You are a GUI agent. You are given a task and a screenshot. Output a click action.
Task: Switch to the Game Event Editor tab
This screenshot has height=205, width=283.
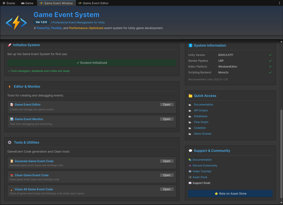point(93,3)
